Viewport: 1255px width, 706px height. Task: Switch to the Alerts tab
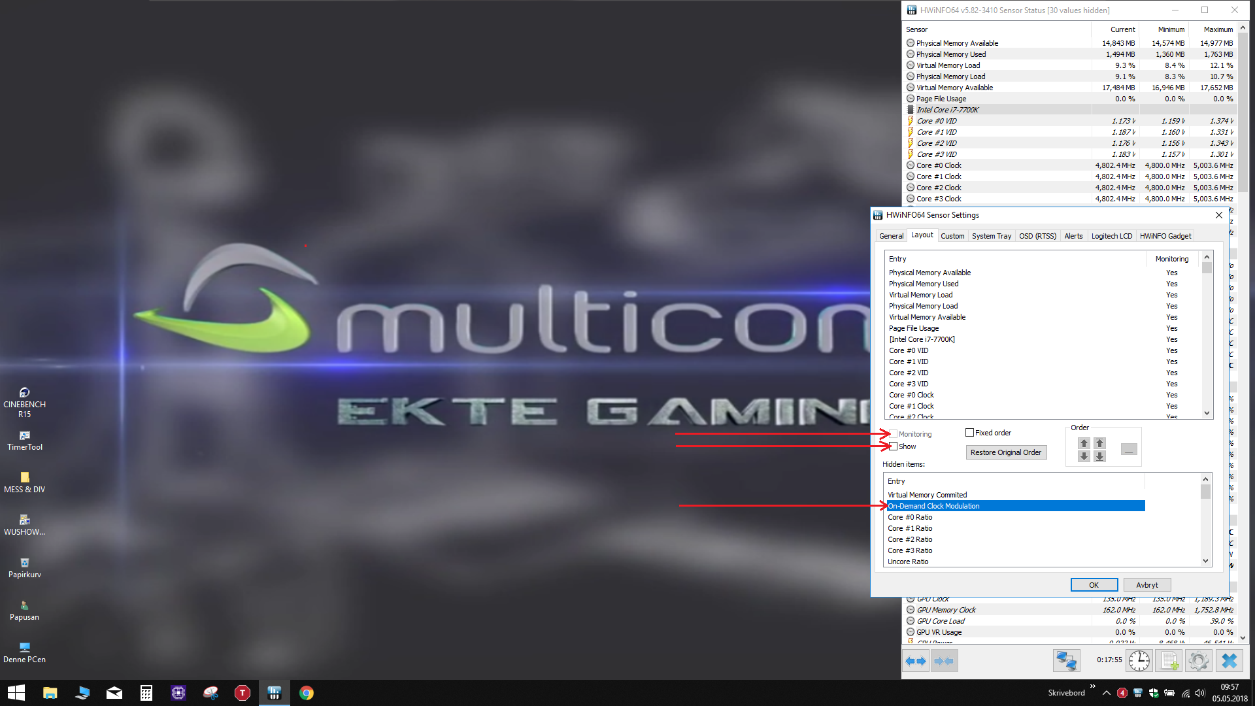1073,236
